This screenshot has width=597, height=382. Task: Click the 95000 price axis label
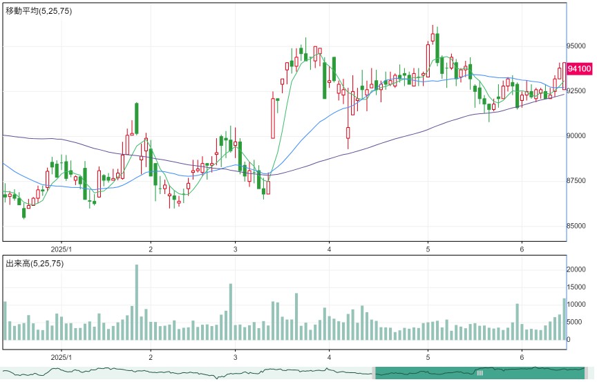576,46
